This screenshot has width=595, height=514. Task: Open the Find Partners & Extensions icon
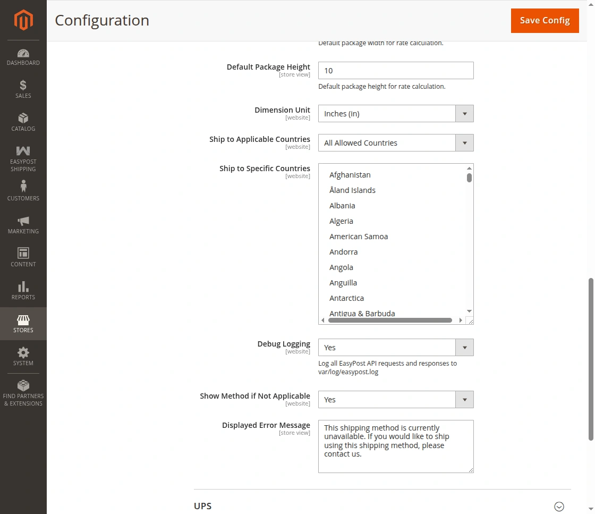click(x=23, y=385)
